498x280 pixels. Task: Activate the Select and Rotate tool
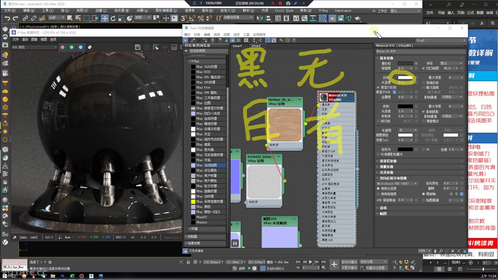113,18
